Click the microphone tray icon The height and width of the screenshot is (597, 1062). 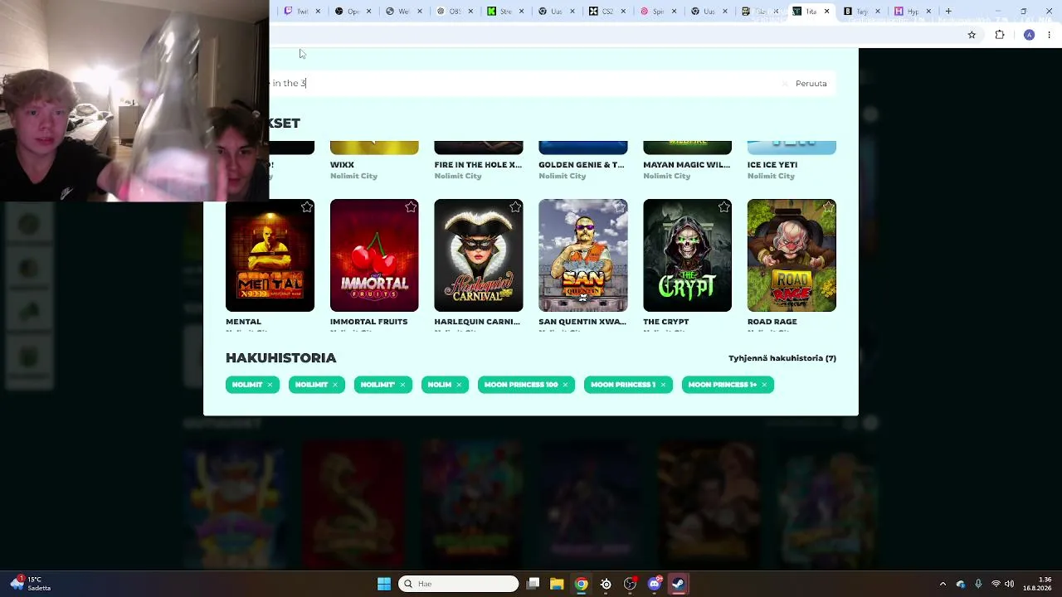978,584
